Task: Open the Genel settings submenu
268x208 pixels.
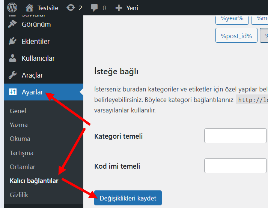Action: coord(18,111)
